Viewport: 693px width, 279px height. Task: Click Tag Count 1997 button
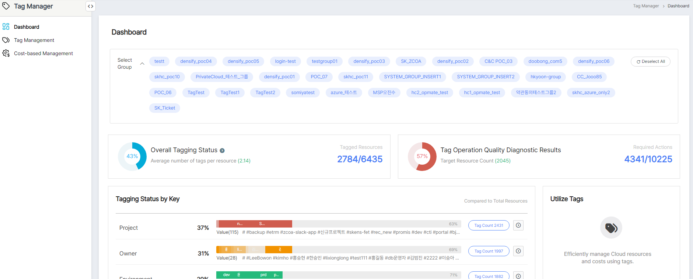click(x=489, y=251)
